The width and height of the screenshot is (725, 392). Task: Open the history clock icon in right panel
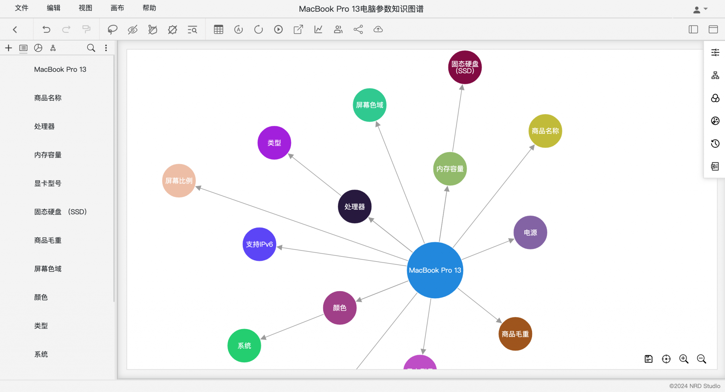(715, 144)
